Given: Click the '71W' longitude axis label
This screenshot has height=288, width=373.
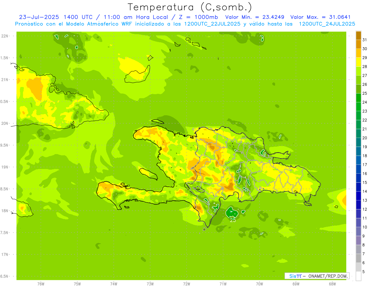Looking at the screenshot, I should coord(223,284).
